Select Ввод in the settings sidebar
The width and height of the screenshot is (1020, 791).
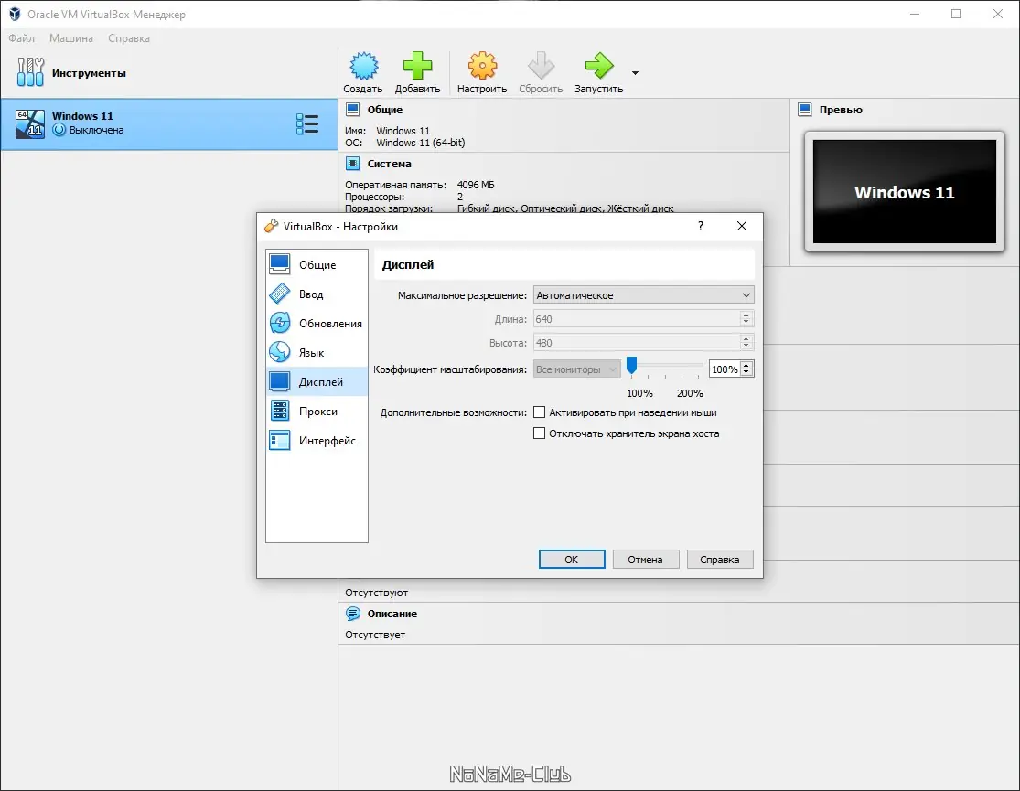point(317,294)
